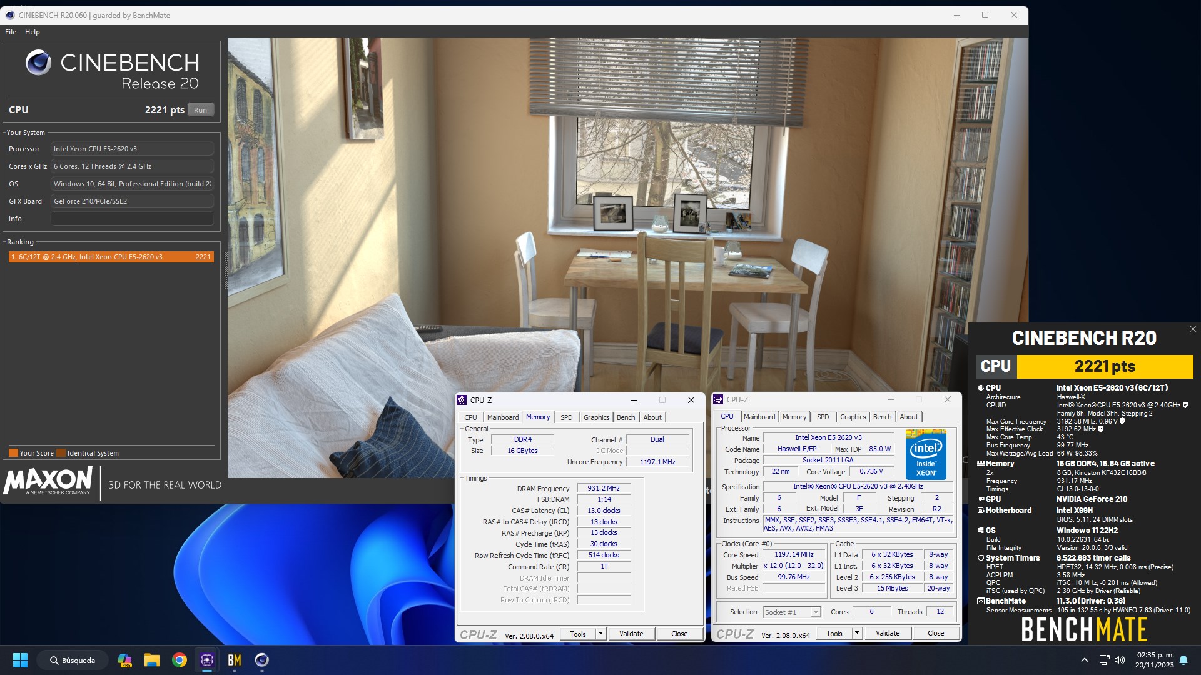1201x675 pixels.
Task: Click Validate in CPU-Z Memory window
Action: click(x=631, y=634)
